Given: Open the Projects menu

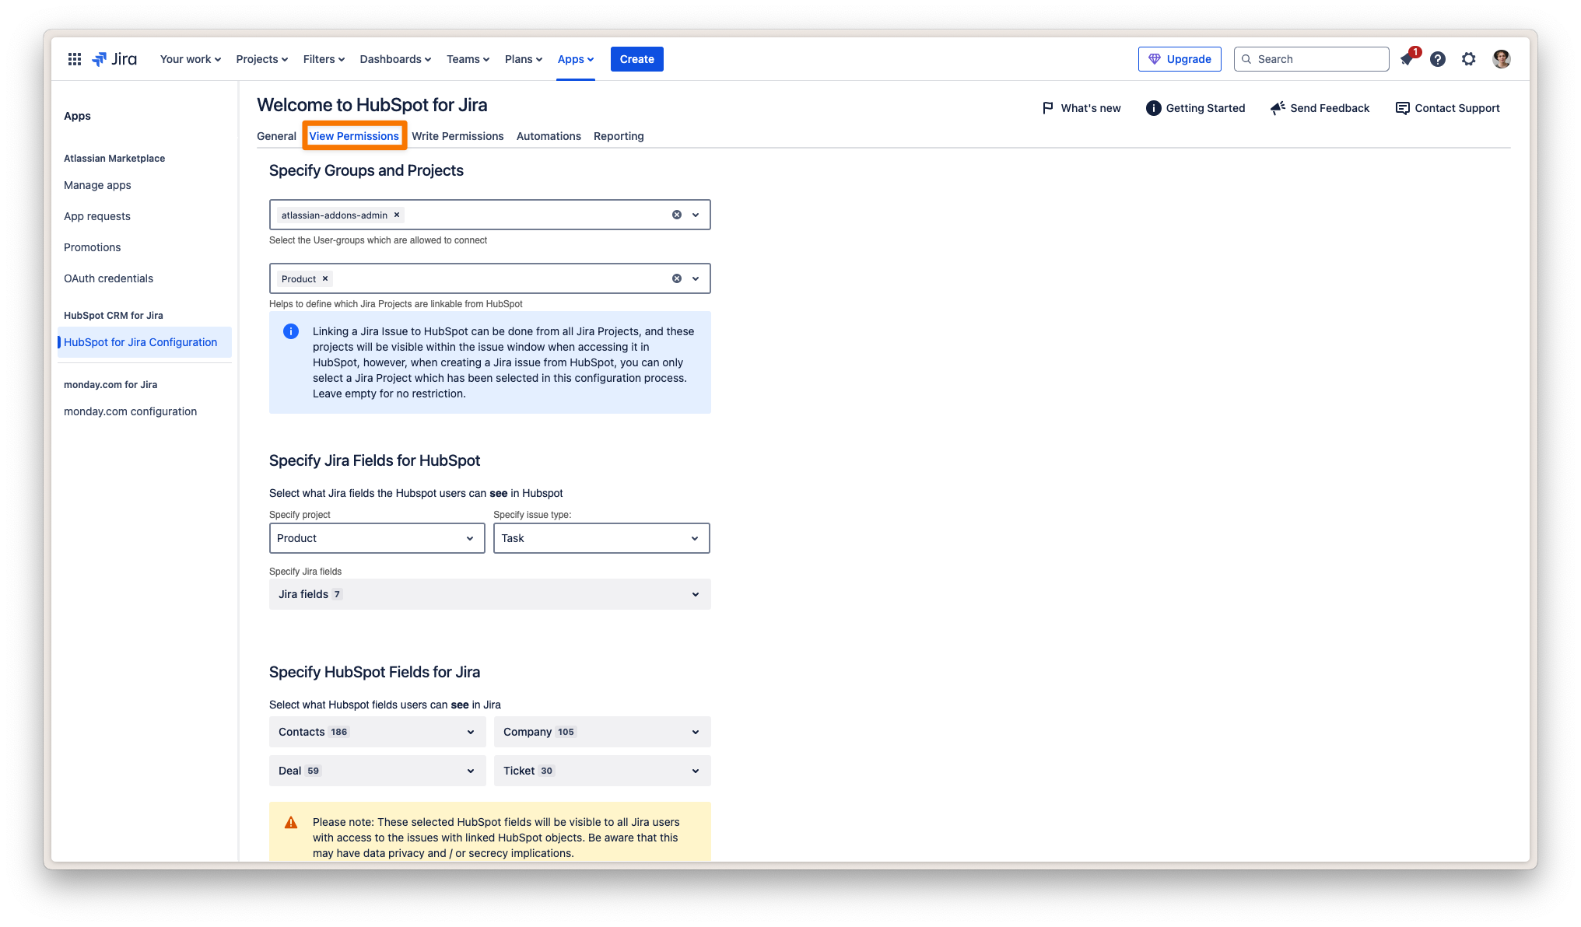Looking at the screenshot, I should [262, 59].
